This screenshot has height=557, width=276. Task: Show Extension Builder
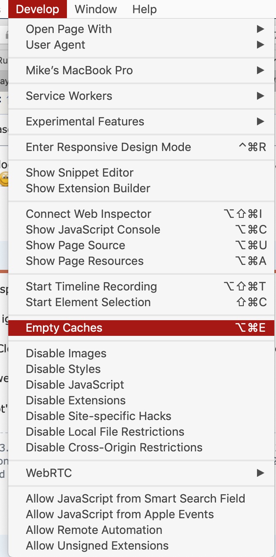coord(141,189)
